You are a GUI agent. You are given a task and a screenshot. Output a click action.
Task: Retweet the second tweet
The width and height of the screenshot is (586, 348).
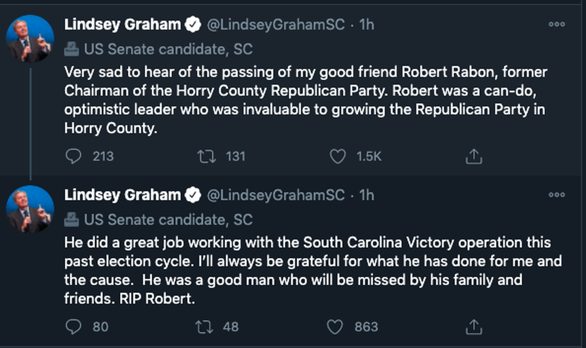click(206, 326)
